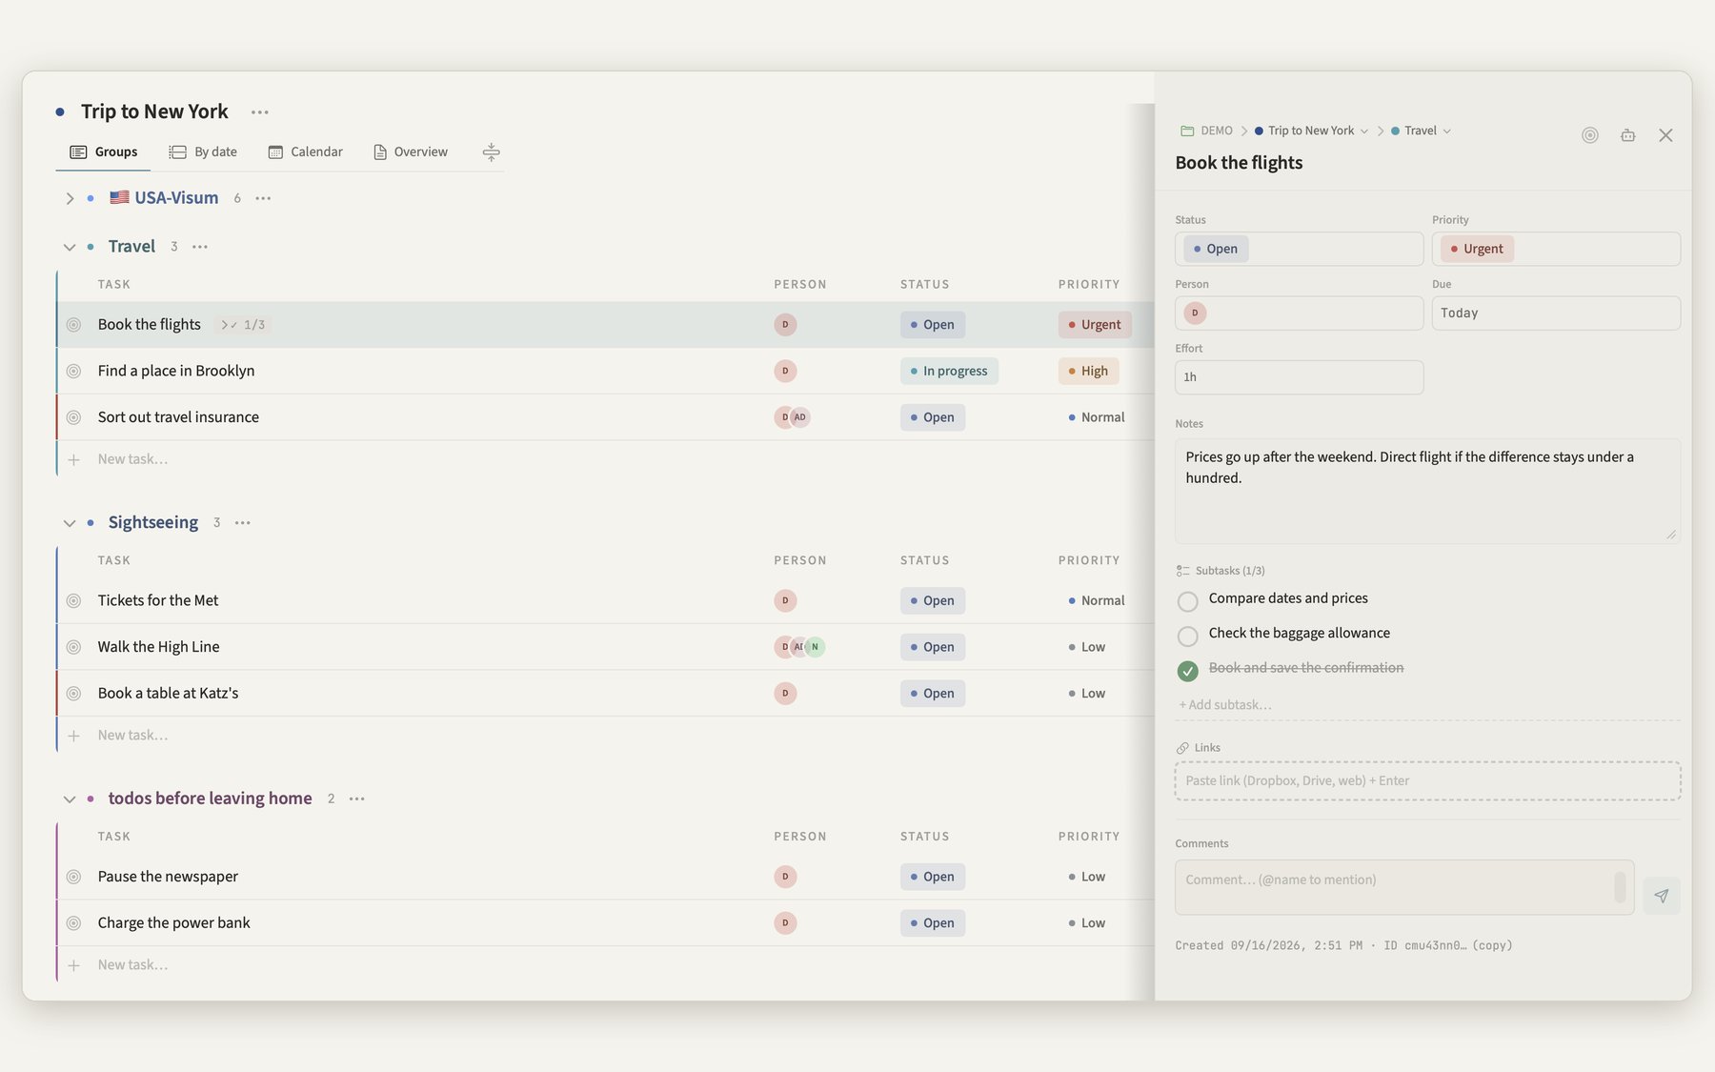Click the focus target icon in detail panel

pos(1590,135)
